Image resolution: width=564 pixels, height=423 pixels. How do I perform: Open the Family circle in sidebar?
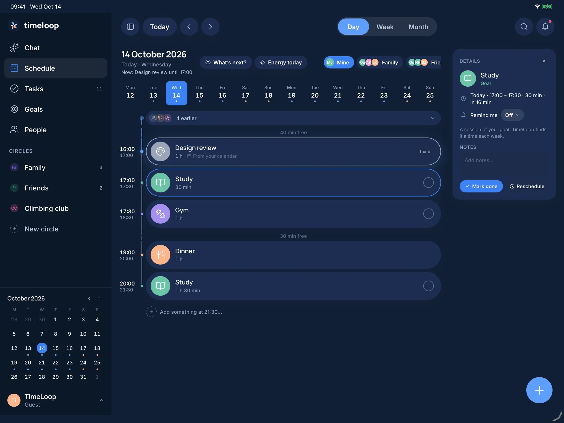click(x=56, y=168)
